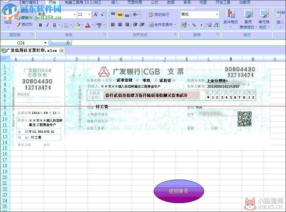286x212 pixels.
Task: Apply percent style
Action: click(x=194, y=25)
